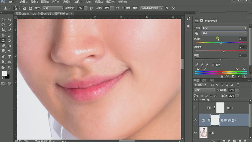The height and width of the screenshot is (142, 252).
Task: Open the 样本 sample source dropdown
Action: 151,8
